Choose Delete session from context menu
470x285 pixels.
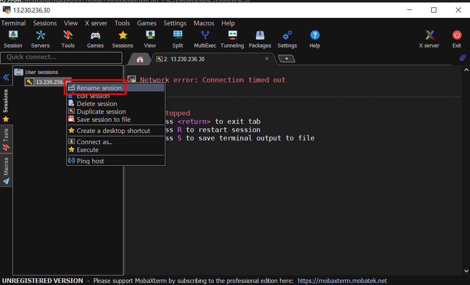(x=116, y=104)
